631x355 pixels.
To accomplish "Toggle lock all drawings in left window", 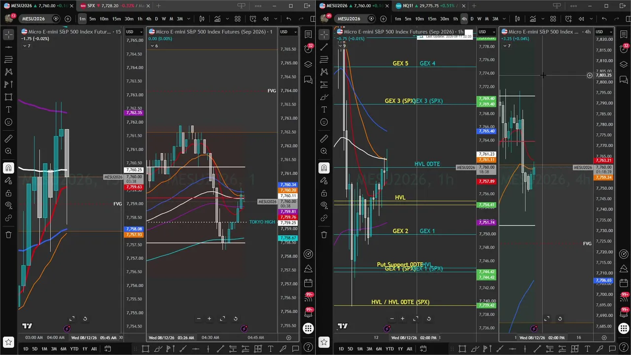I will (x=8, y=193).
